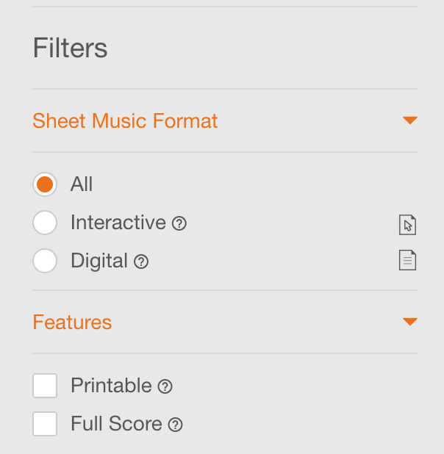
Task: Check the Full Score checkbox
Action: (x=45, y=424)
